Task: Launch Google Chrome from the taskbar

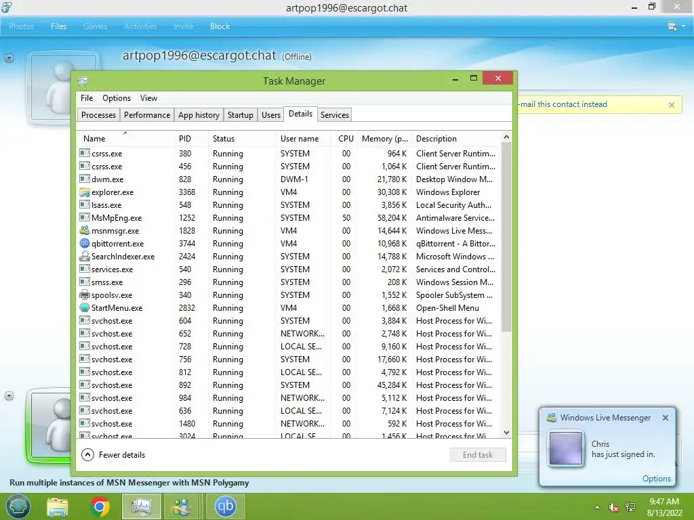Action: coord(100,506)
